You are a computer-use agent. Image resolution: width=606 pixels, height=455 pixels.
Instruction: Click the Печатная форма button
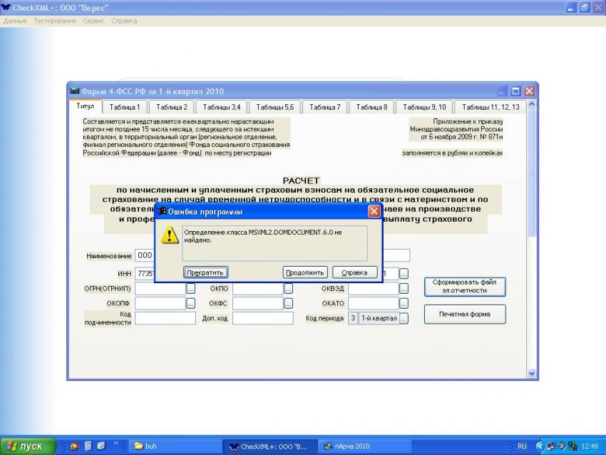pyautogui.click(x=464, y=314)
